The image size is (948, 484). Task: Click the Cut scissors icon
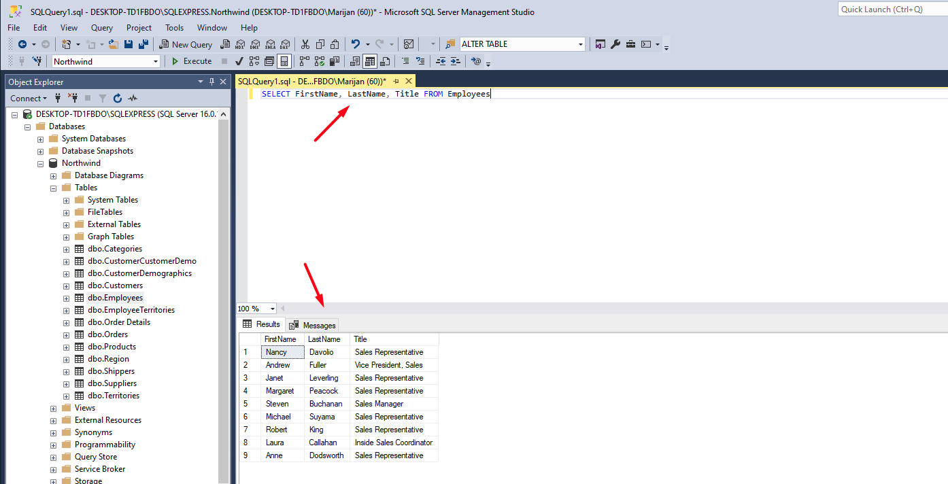304,44
